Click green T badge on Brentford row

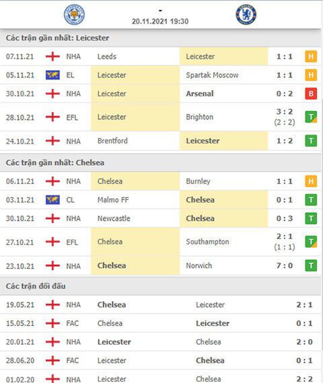pos(311,141)
